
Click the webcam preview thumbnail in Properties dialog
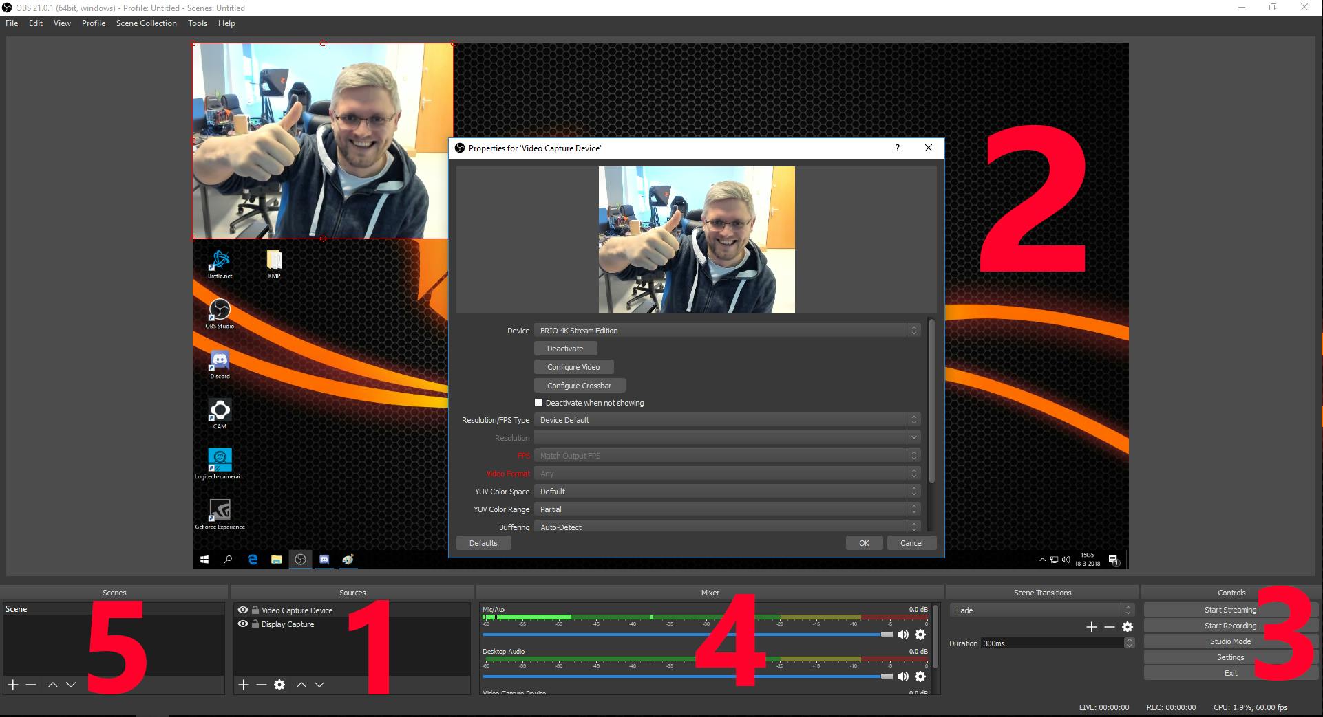point(697,240)
